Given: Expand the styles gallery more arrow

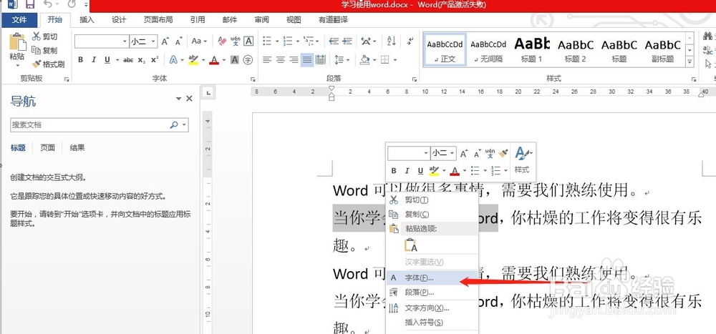Looking at the screenshot, I should [x=690, y=62].
